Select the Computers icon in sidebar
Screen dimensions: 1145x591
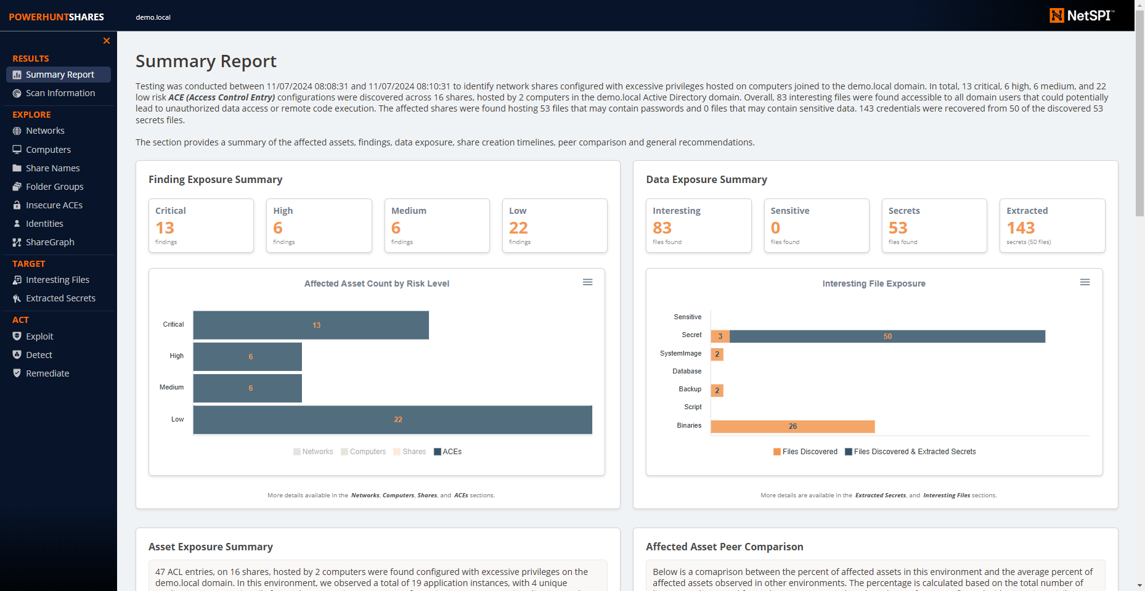click(x=16, y=149)
